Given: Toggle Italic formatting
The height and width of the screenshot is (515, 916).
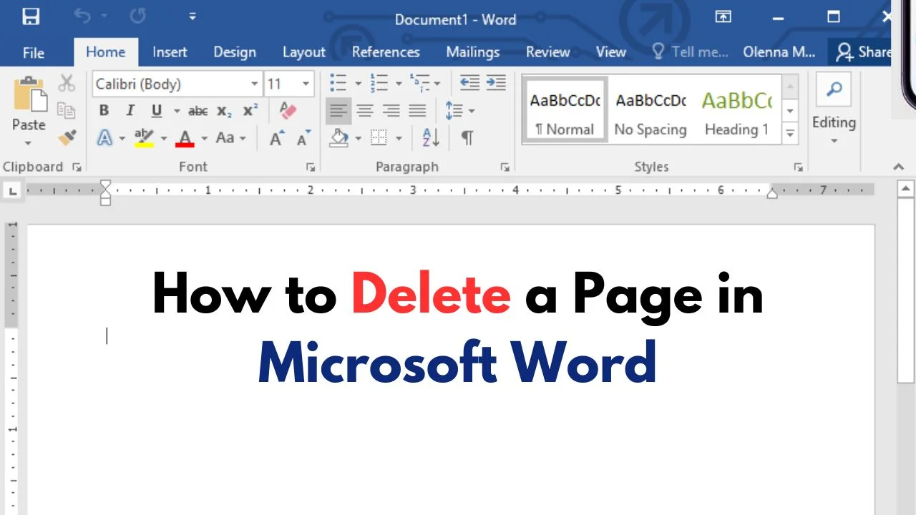Looking at the screenshot, I should [130, 111].
